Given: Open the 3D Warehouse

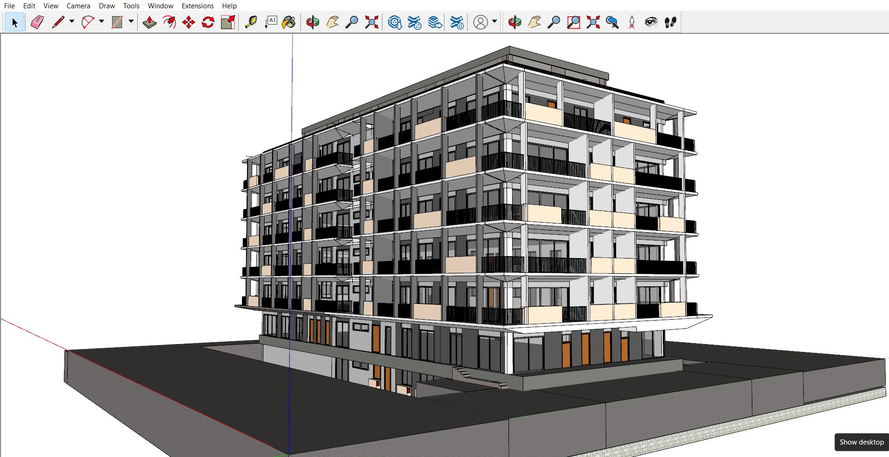Looking at the screenshot, I should tap(394, 22).
